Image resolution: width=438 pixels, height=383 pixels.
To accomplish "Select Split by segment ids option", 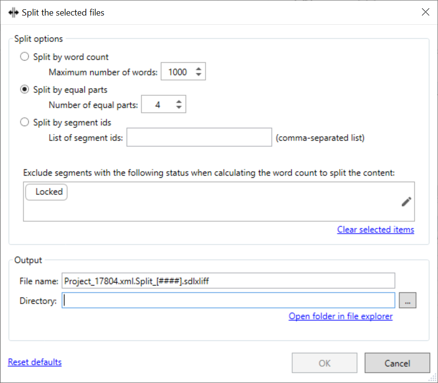I will pyautogui.click(x=25, y=122).
